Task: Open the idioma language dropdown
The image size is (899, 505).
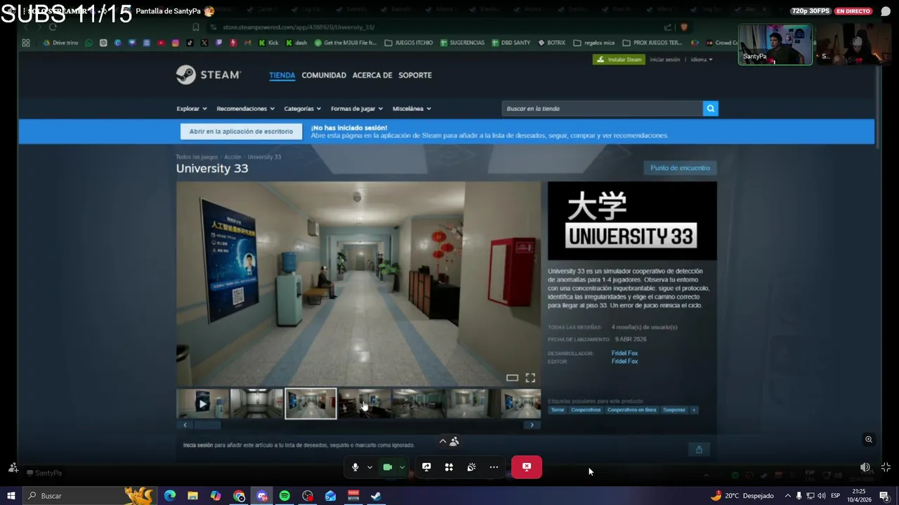Action: click(x=701, y=60)
